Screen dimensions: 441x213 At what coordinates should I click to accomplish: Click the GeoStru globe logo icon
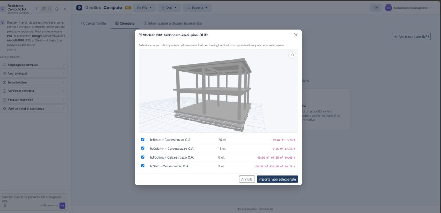point(79,8)
